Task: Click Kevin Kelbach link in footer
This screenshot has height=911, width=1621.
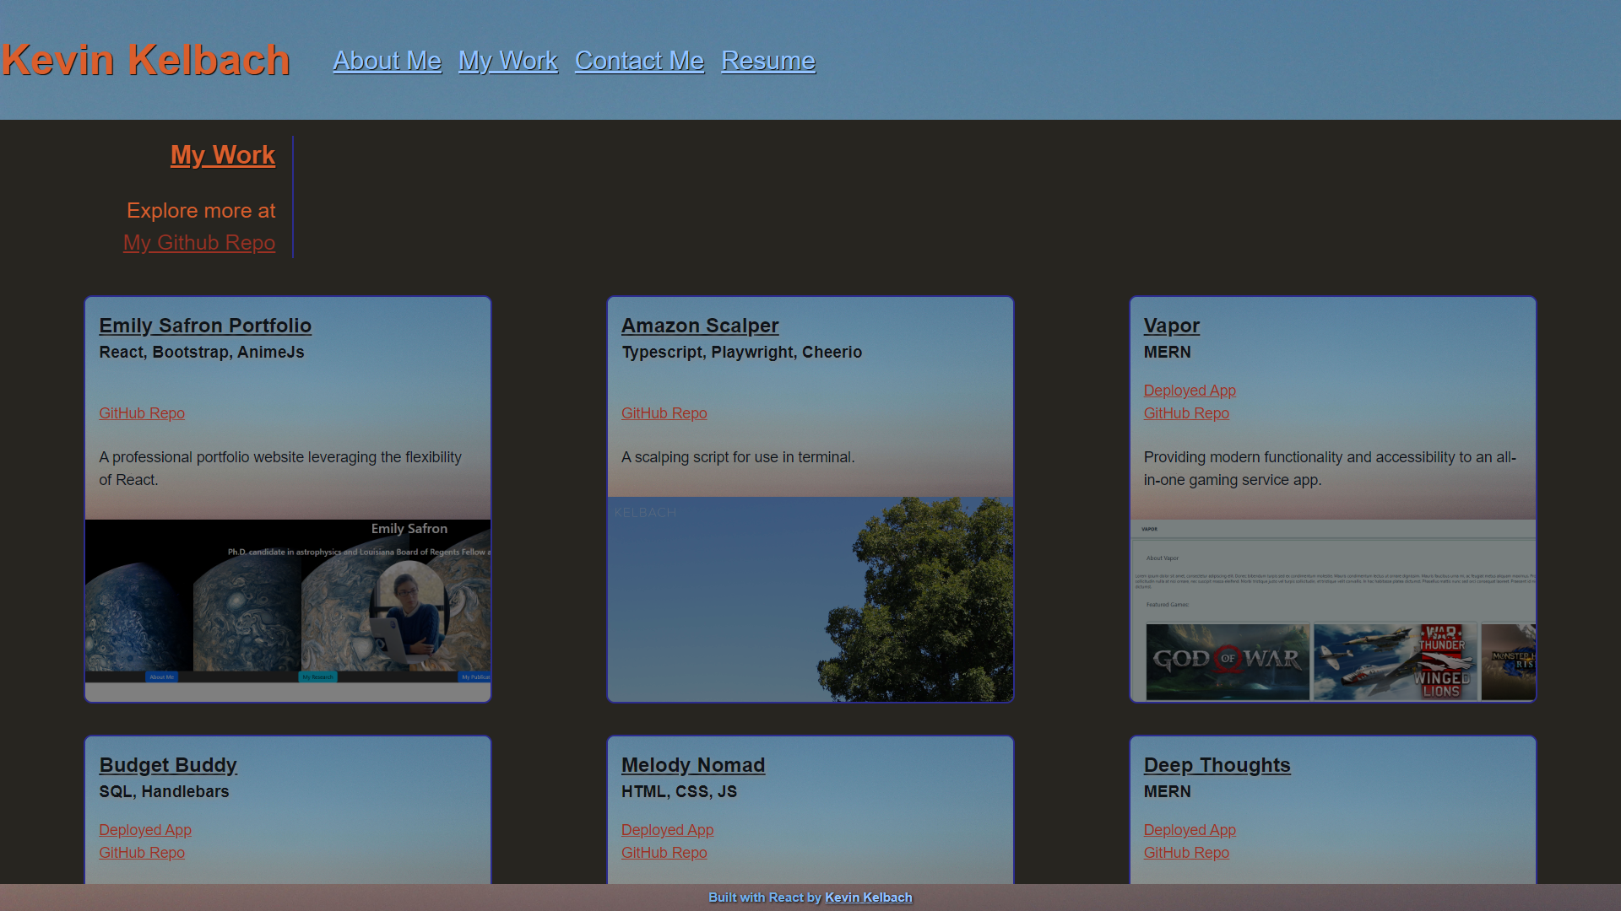Action: pos(868,898)
